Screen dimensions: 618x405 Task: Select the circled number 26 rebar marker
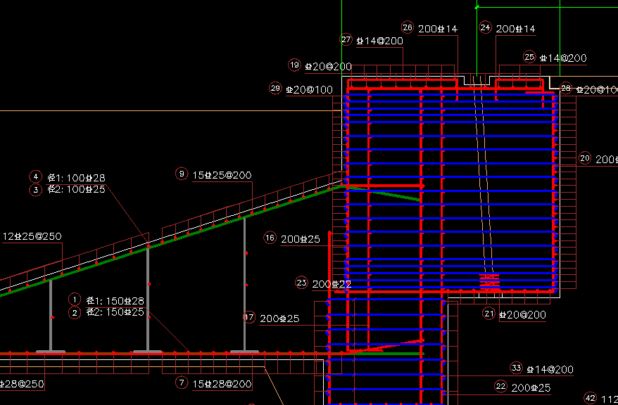(408, 27)
